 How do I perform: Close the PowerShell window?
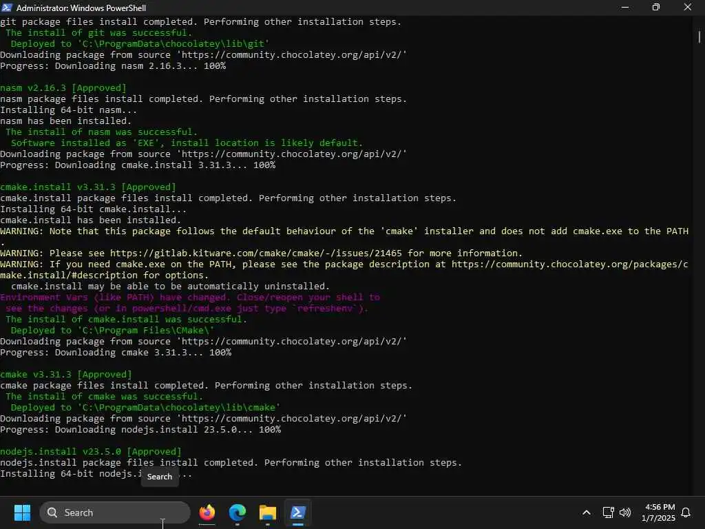coord(688,7)
